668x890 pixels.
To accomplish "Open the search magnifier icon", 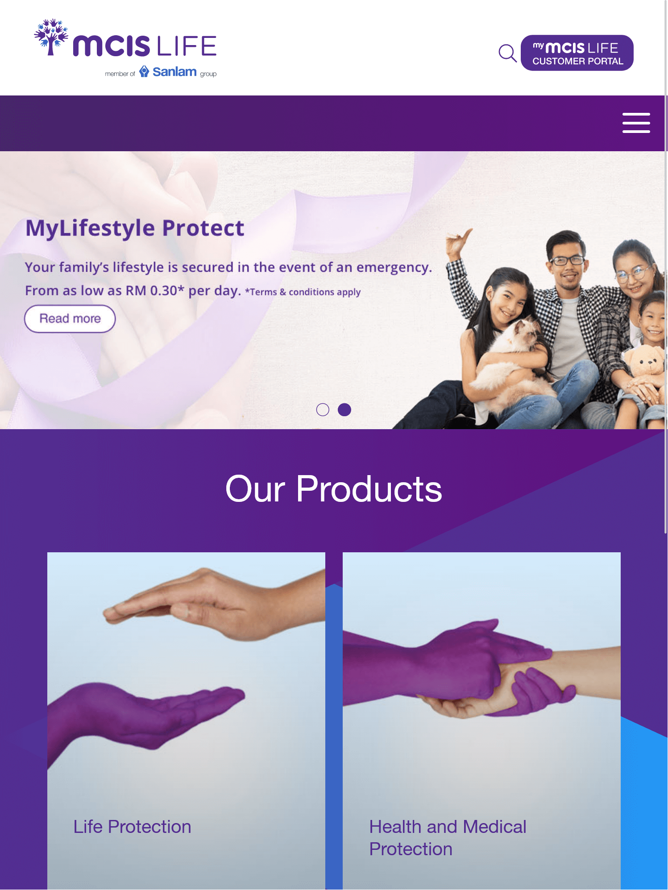I will (507, 53).
